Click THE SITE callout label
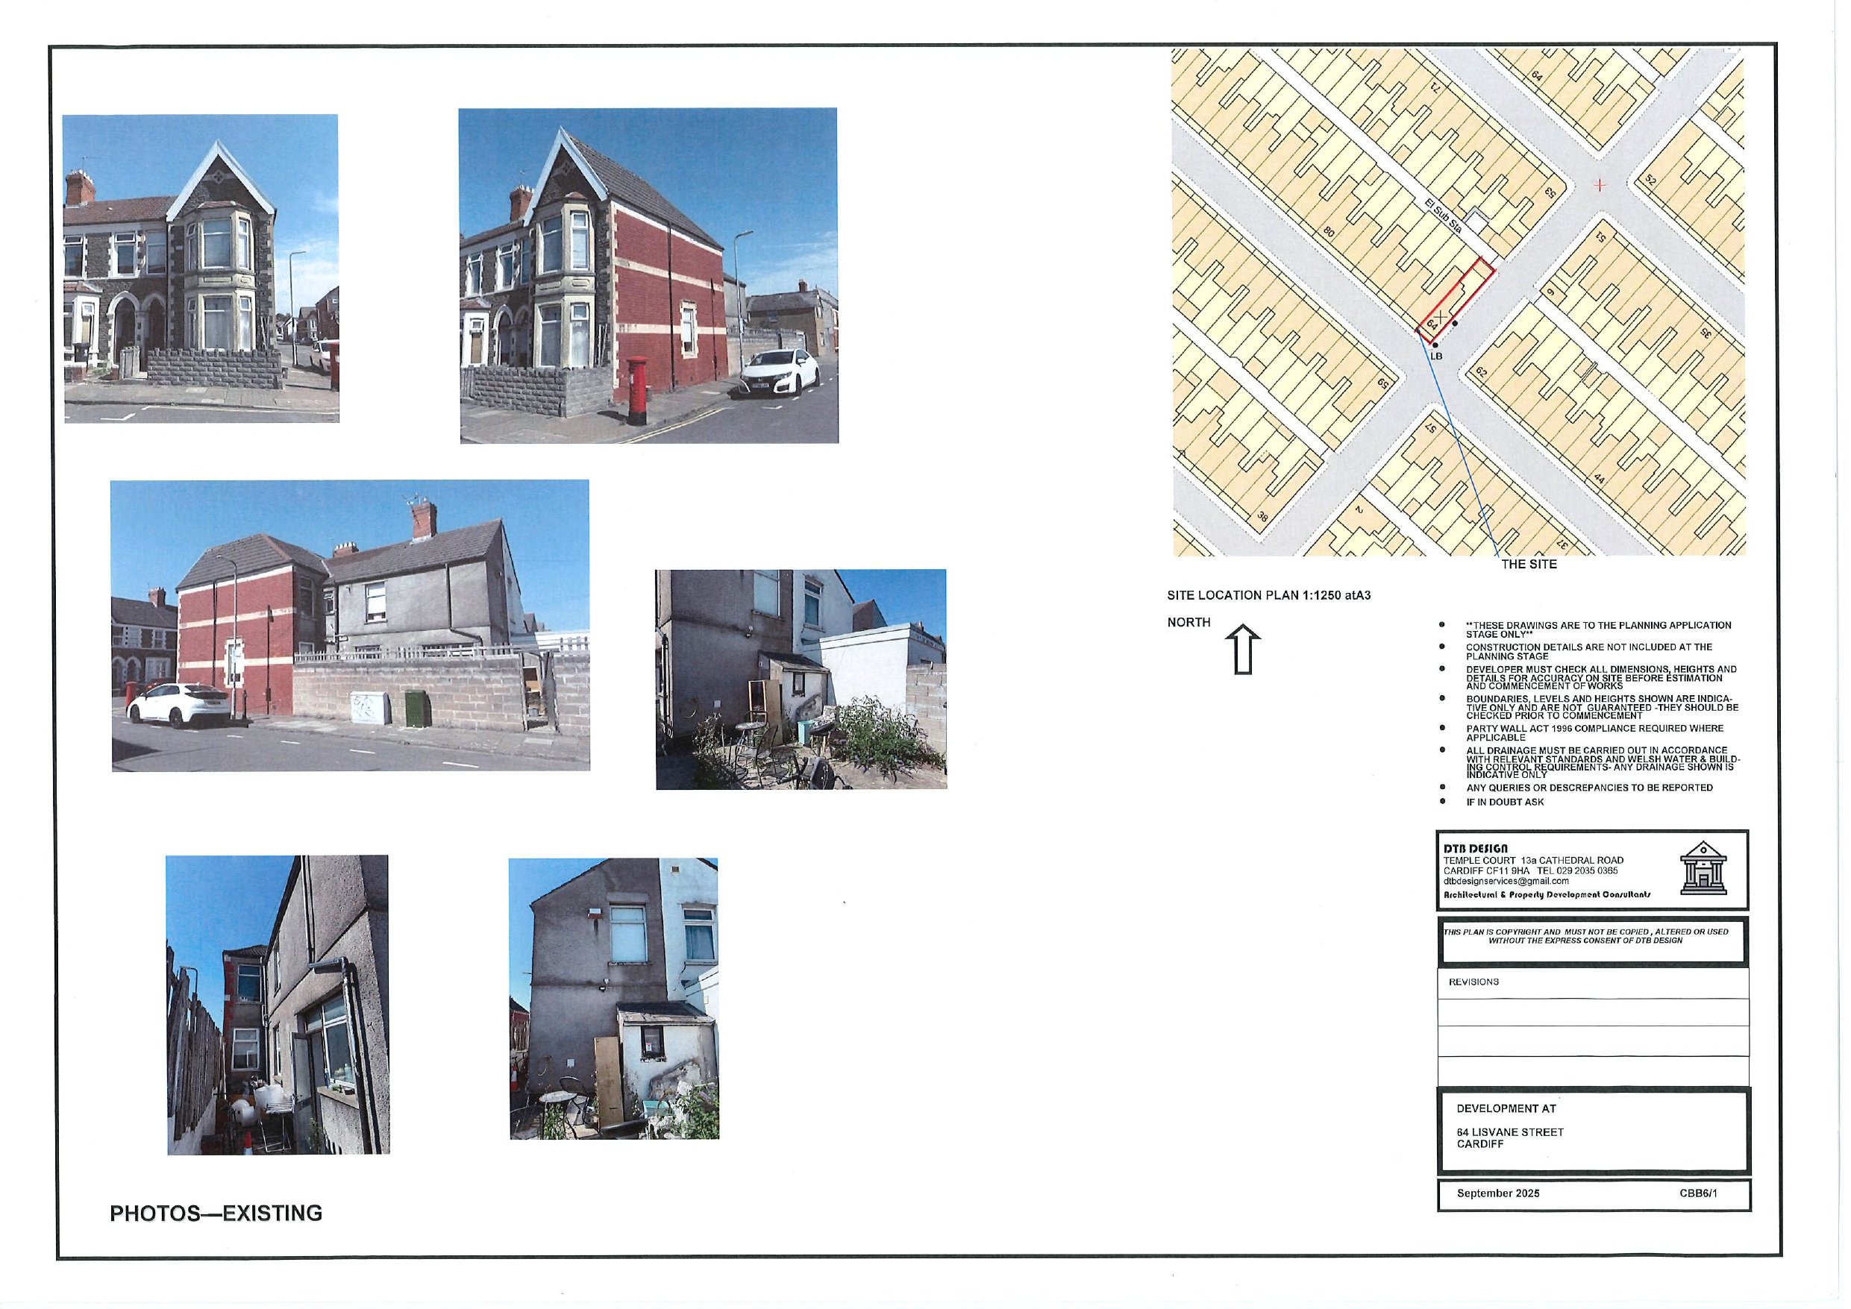The height and width of the screenshot is (1309, 1851). point(1529,564)
